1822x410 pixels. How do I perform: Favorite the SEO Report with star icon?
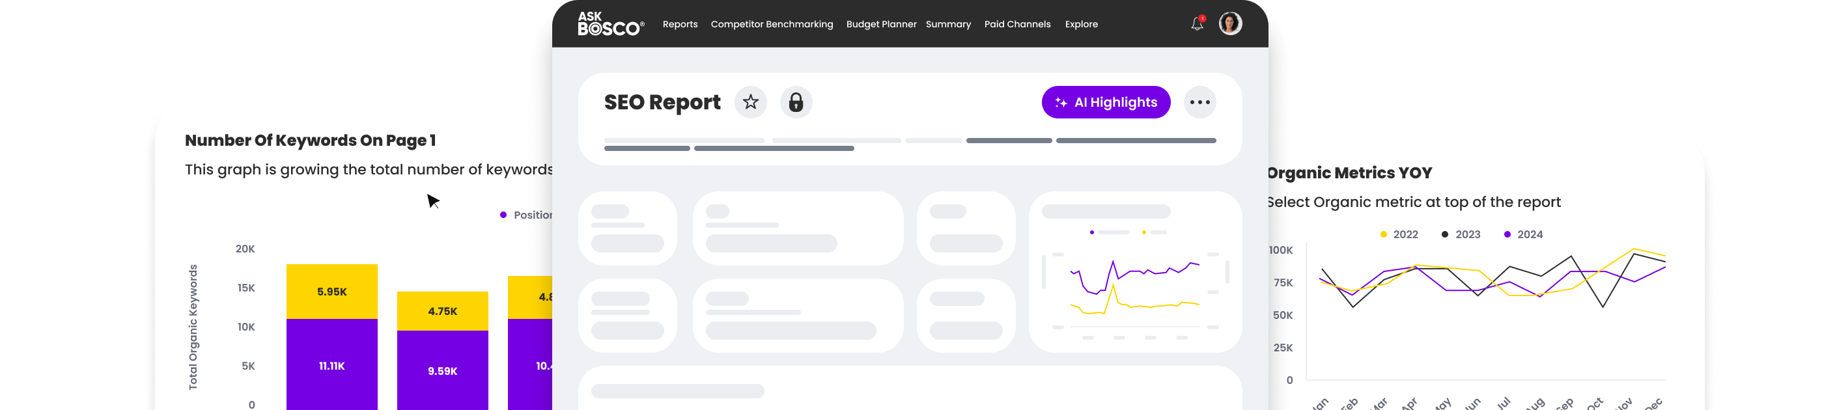750,103
